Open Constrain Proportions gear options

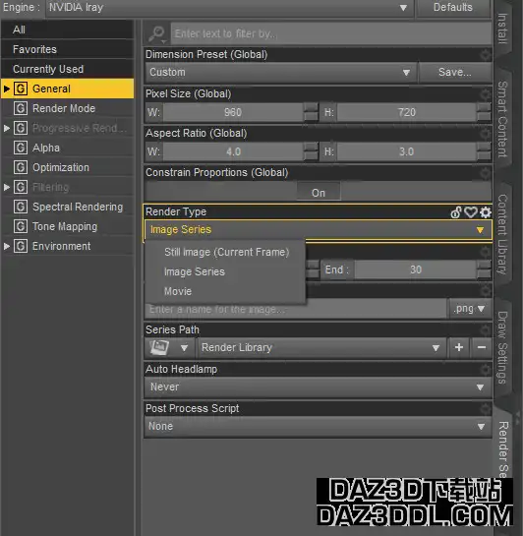(x=485, y=173)
